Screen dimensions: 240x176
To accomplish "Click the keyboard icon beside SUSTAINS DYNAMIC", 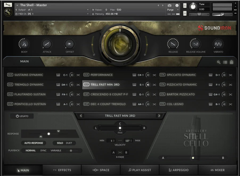I will point(58,75).
